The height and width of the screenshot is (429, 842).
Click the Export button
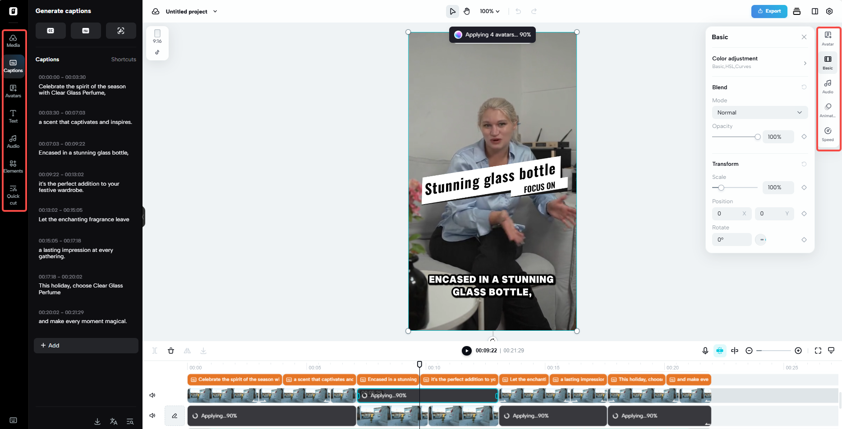click(x=769, y=11)
